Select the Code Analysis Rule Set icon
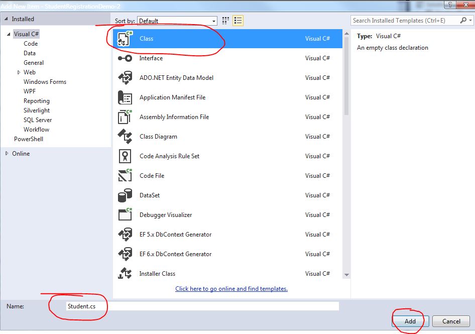This screenshot has height=334, width=475. coord(125,156)
